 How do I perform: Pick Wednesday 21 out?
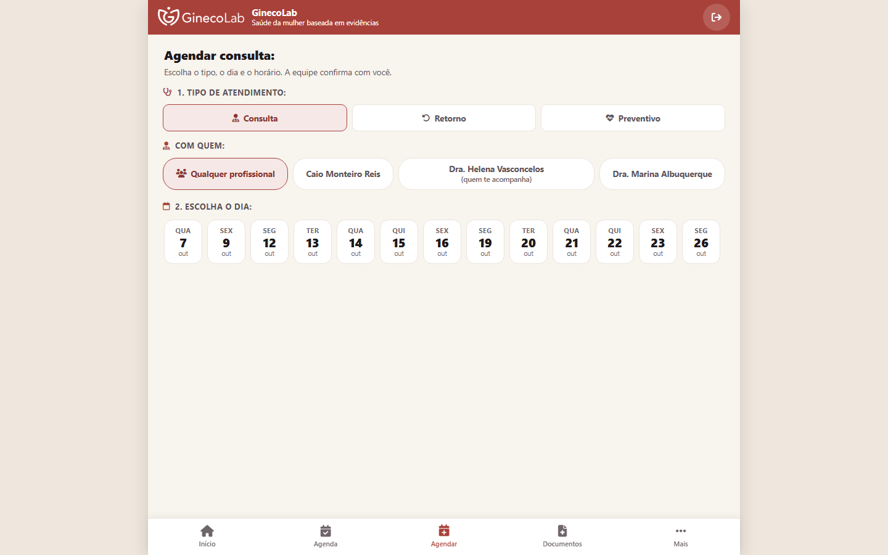tap(572, 242)
